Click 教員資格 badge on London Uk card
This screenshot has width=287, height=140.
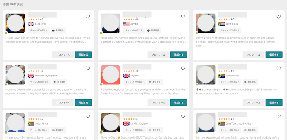coord(58,31)
